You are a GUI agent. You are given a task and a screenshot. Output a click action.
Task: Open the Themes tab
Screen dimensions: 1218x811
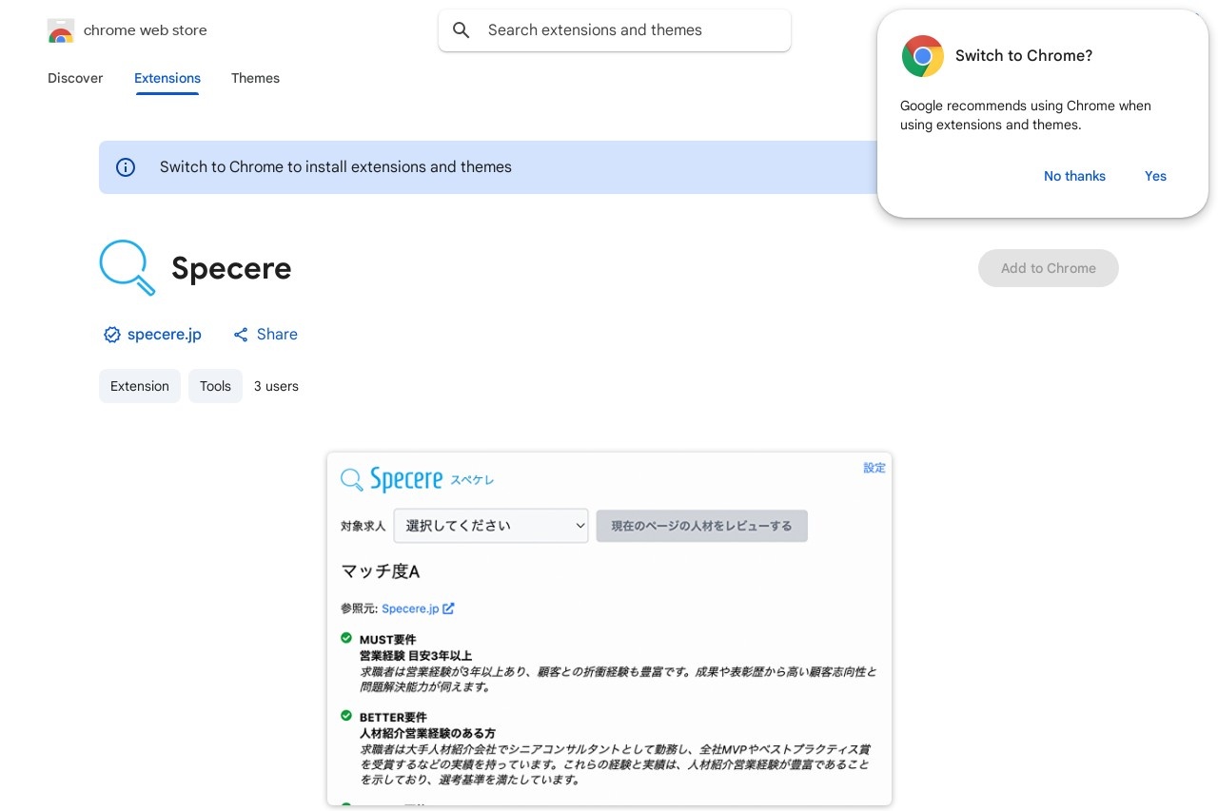[255, 78]
